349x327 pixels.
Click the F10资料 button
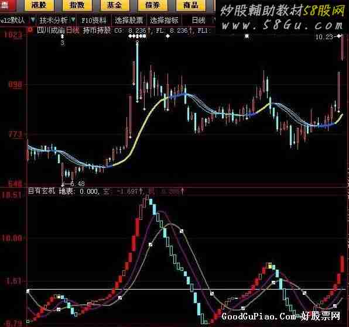point(94,20)
